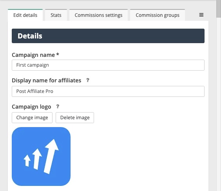
Task: Click the Display name for affiliates label
Action: coord(47,80)
